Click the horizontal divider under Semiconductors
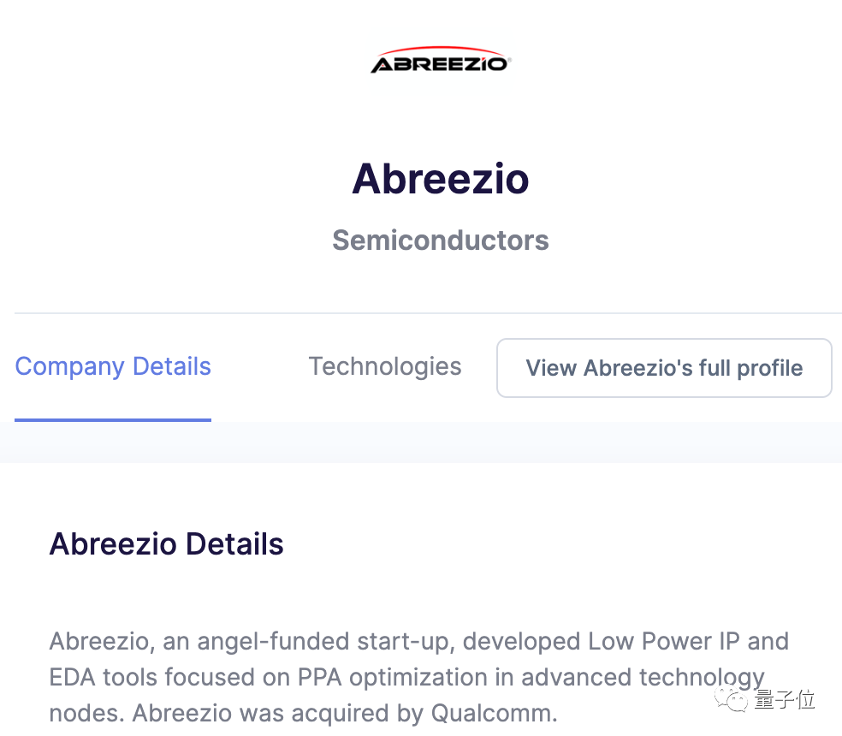The image size is (842, 736). [x=428, y=313]
